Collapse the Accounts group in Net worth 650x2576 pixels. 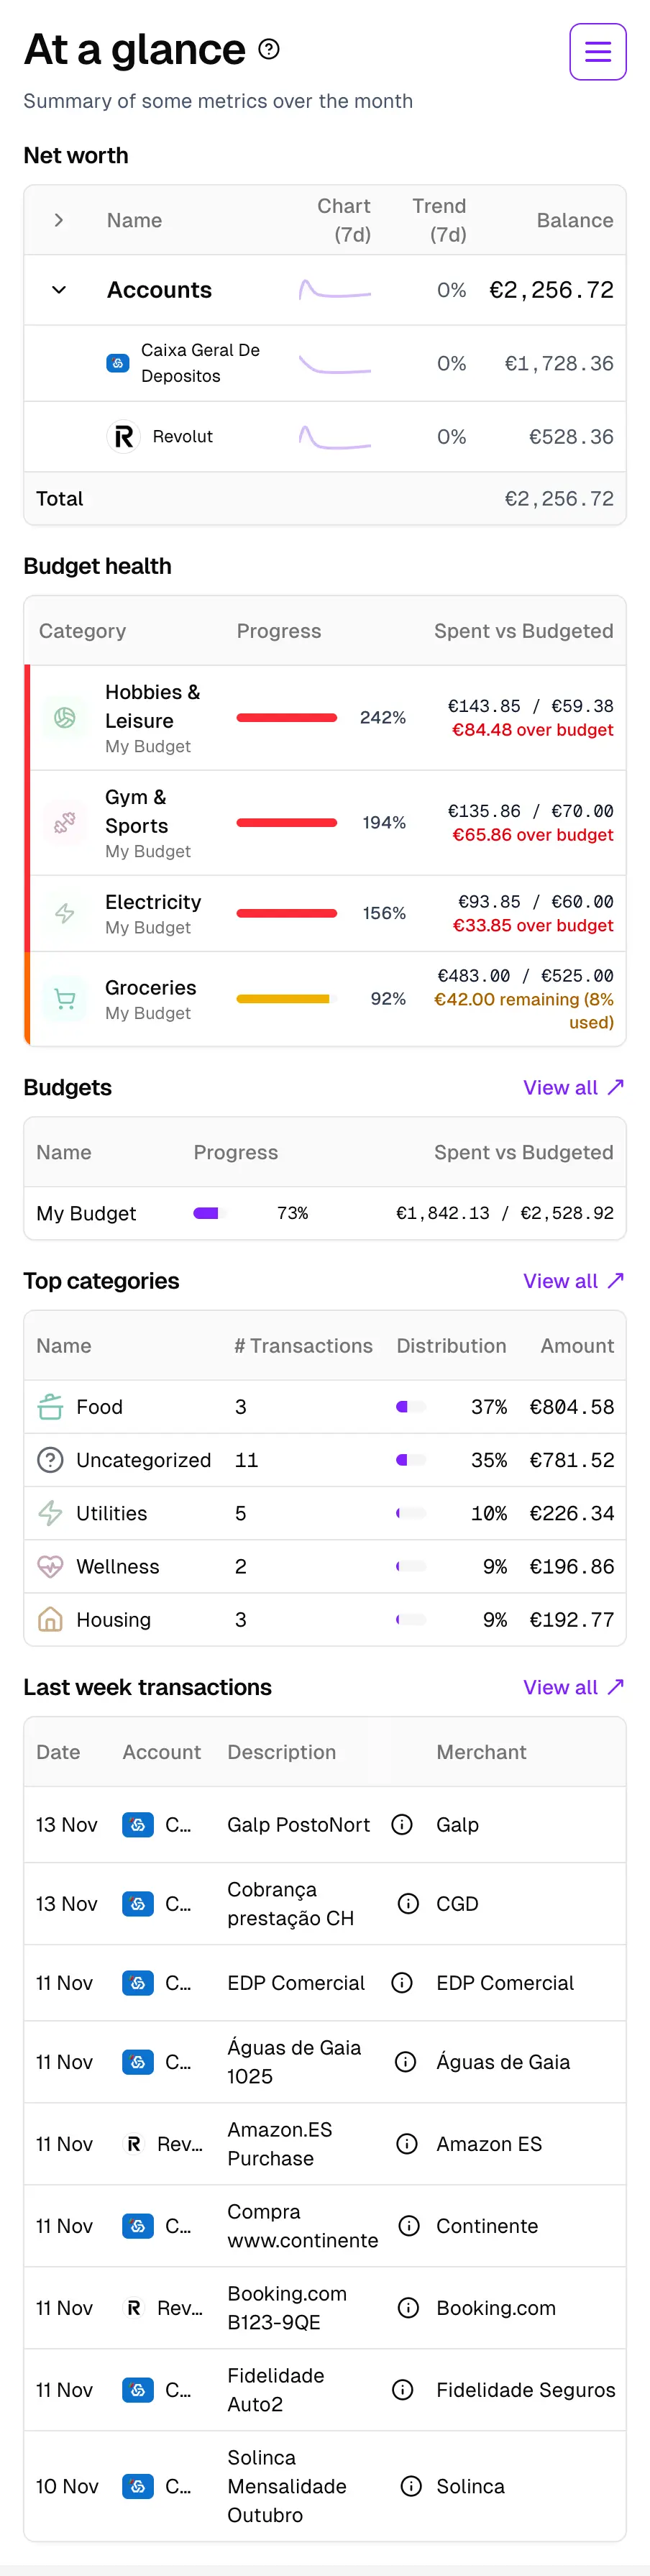pyautogui.click(x=58, y=289)
